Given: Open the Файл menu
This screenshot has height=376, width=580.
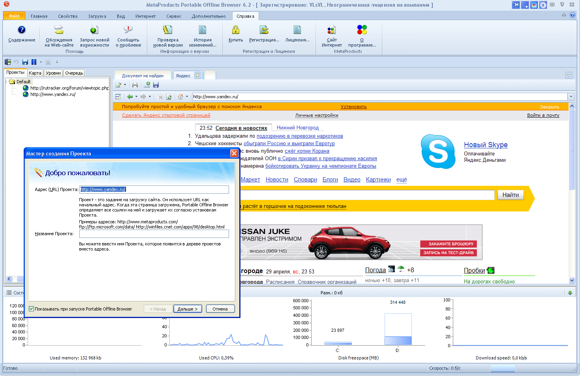Looking at the screenshot, I should pos(14,16).
